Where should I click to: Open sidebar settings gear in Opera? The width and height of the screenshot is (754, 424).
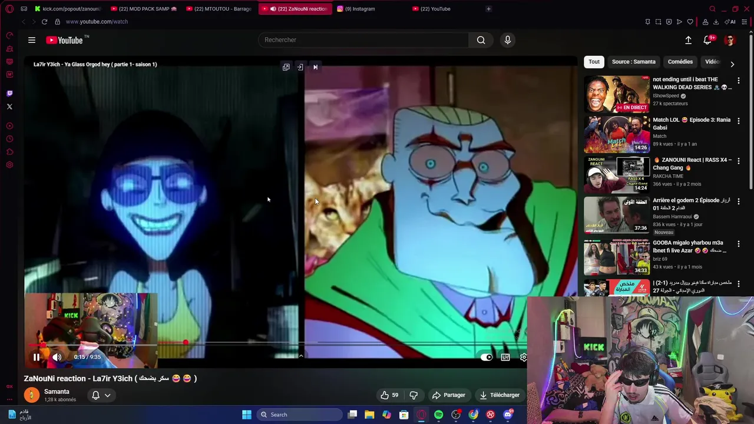9,165
